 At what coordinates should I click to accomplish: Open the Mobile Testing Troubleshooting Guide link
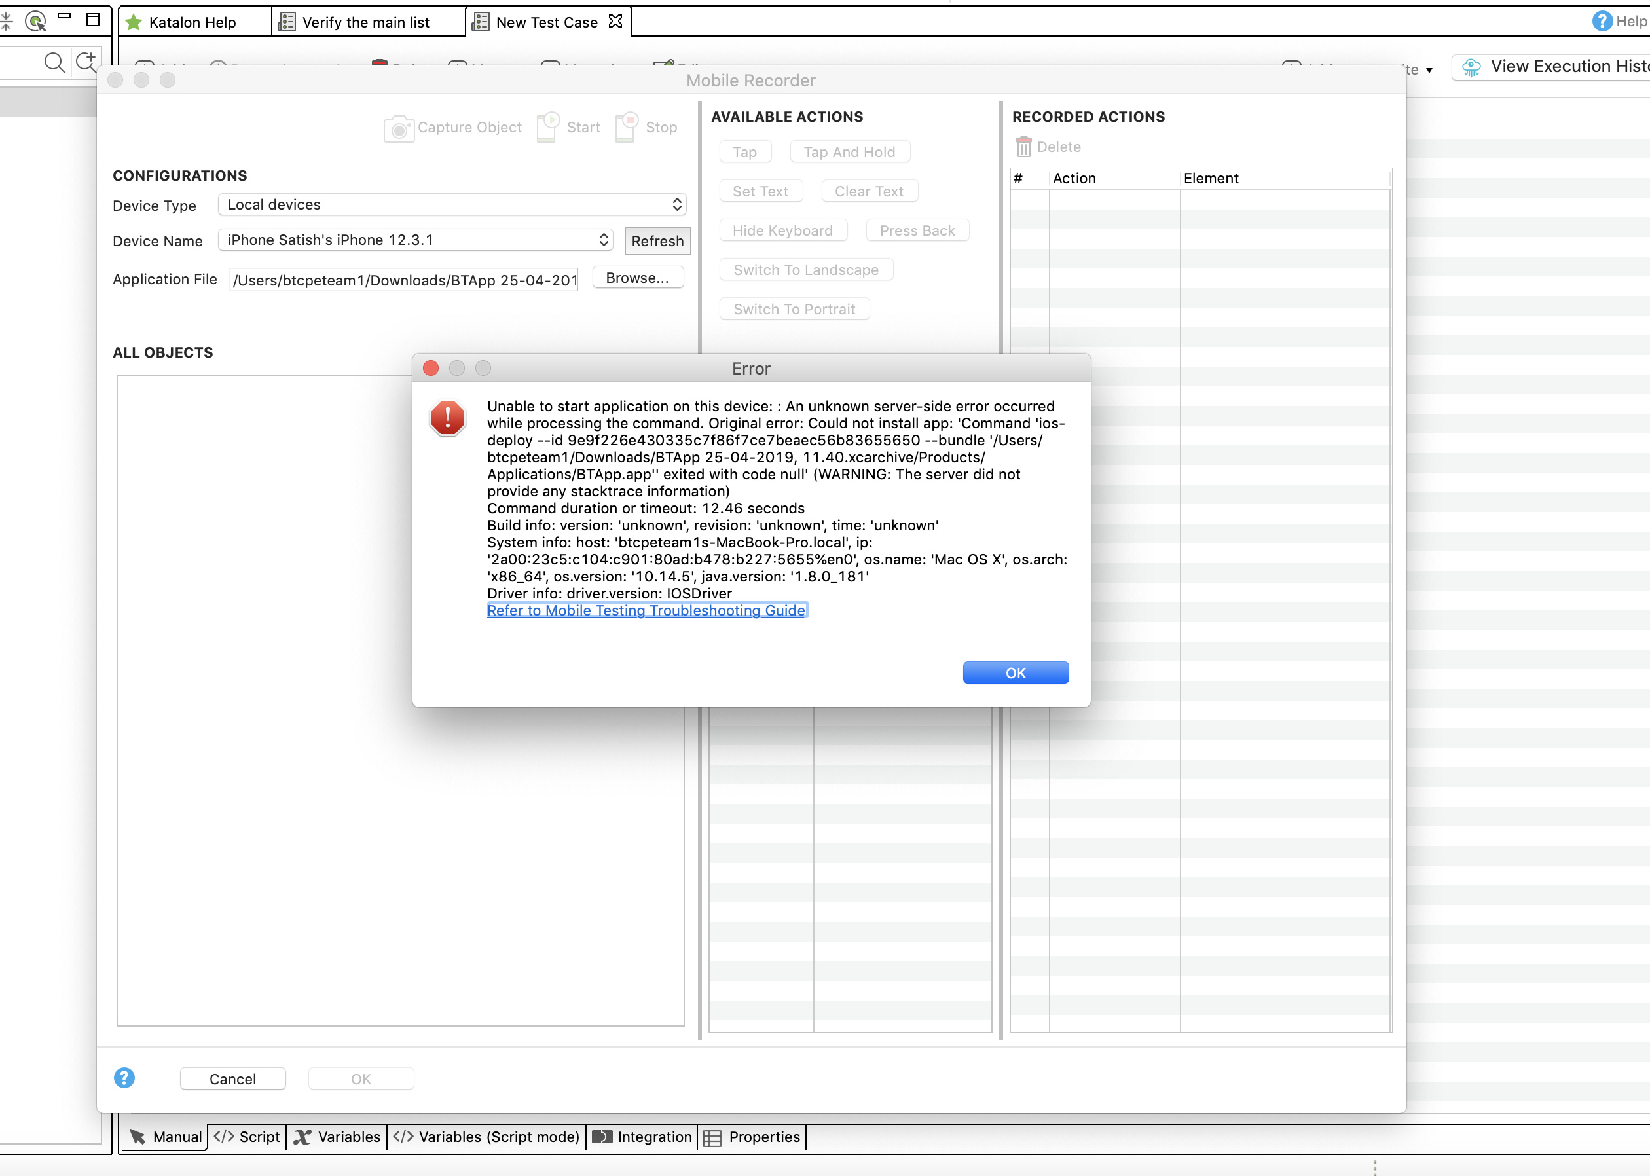646,610
